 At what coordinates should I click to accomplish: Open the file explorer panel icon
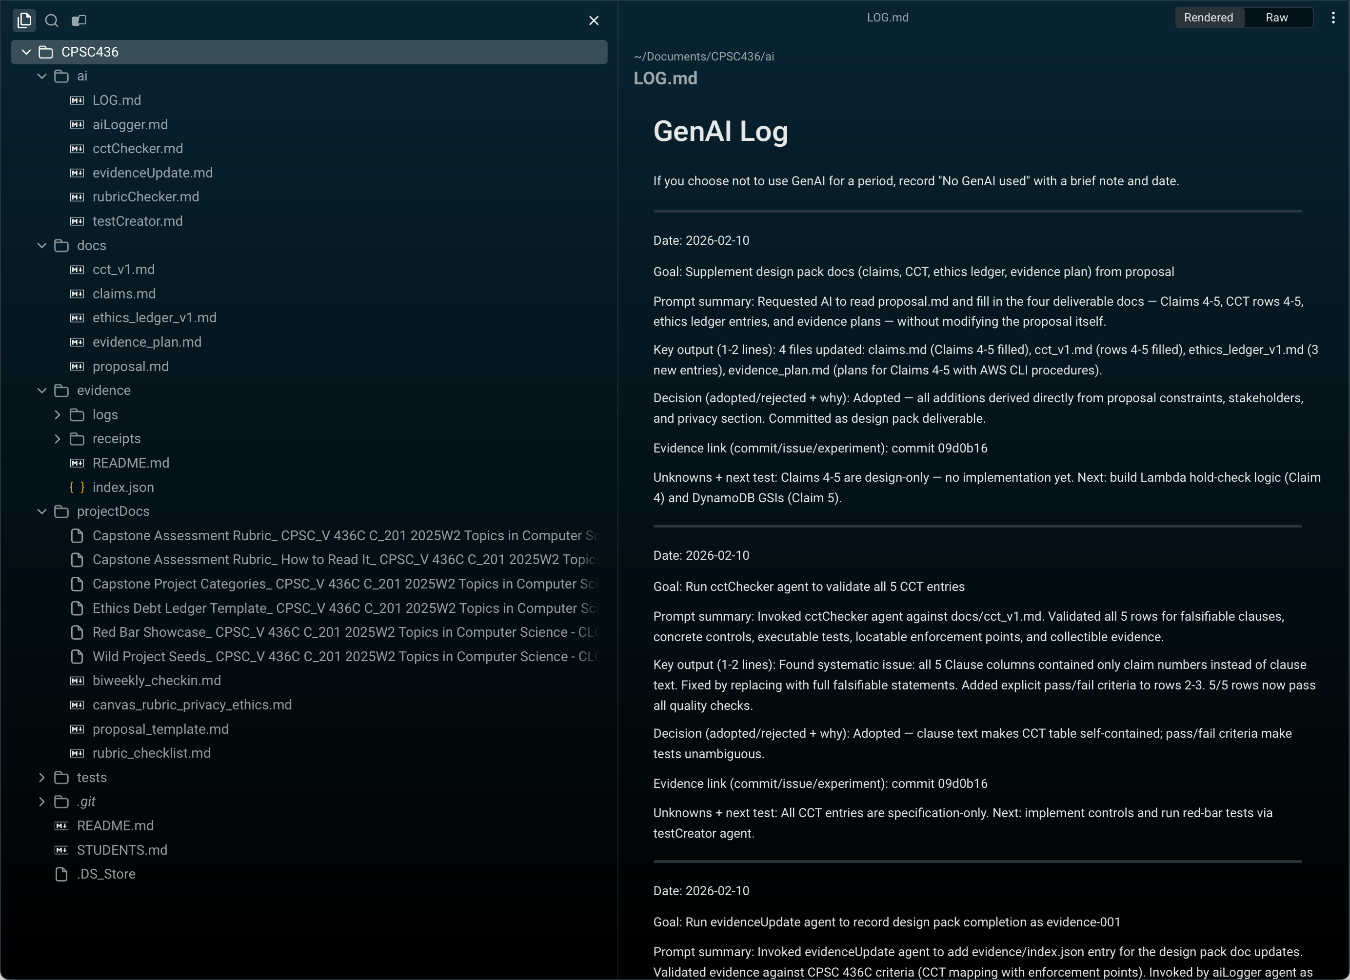(x=24, y=20)
